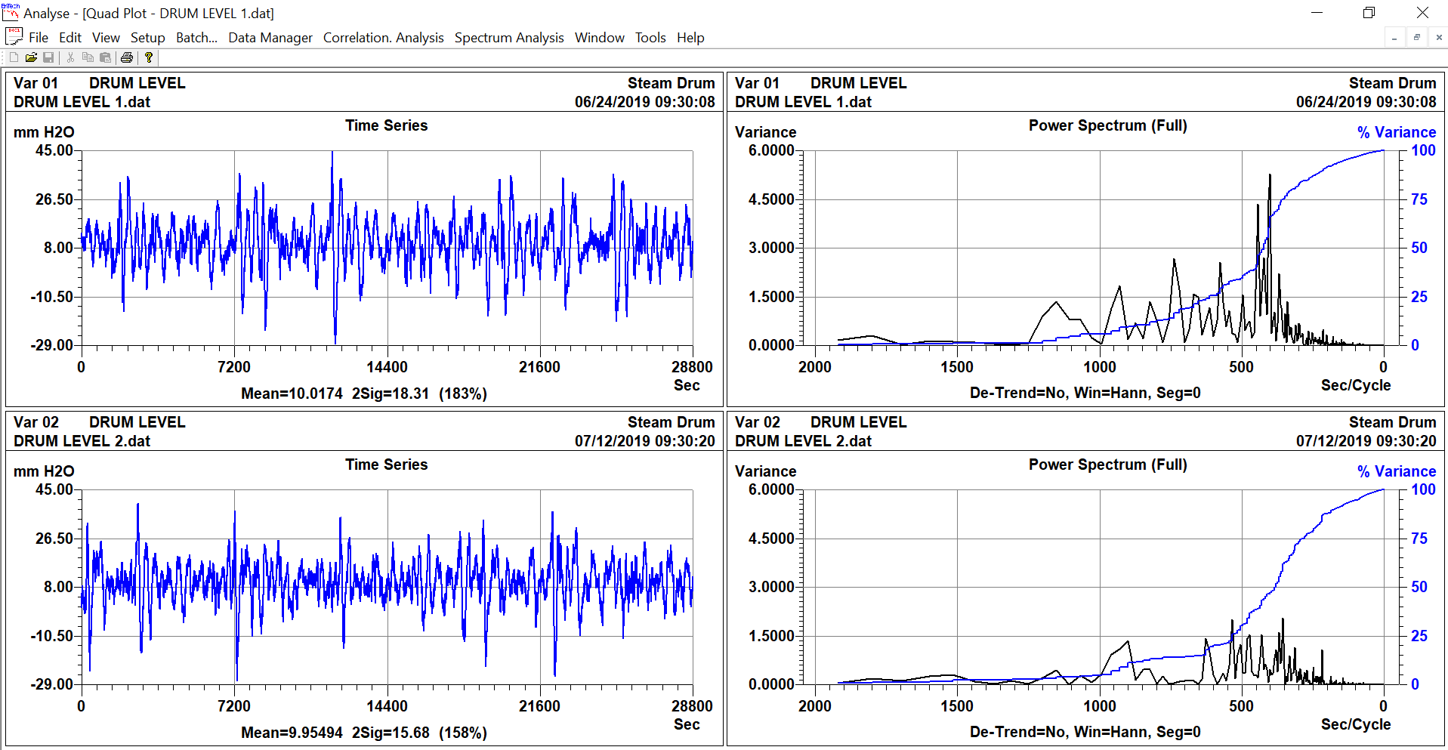
Task: Click the Cut scissors icon
Action: coord(70,57)
